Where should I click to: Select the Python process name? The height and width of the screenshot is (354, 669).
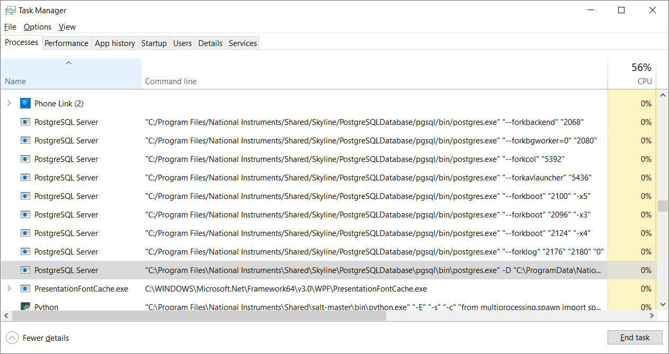[x=47, y=307]
